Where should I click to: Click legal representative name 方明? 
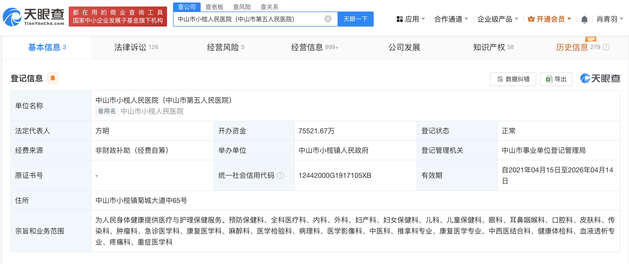coord(102,131)
